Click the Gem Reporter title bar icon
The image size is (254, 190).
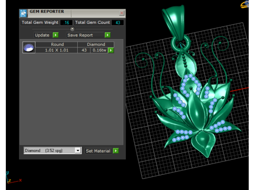(x=23, y=13)
